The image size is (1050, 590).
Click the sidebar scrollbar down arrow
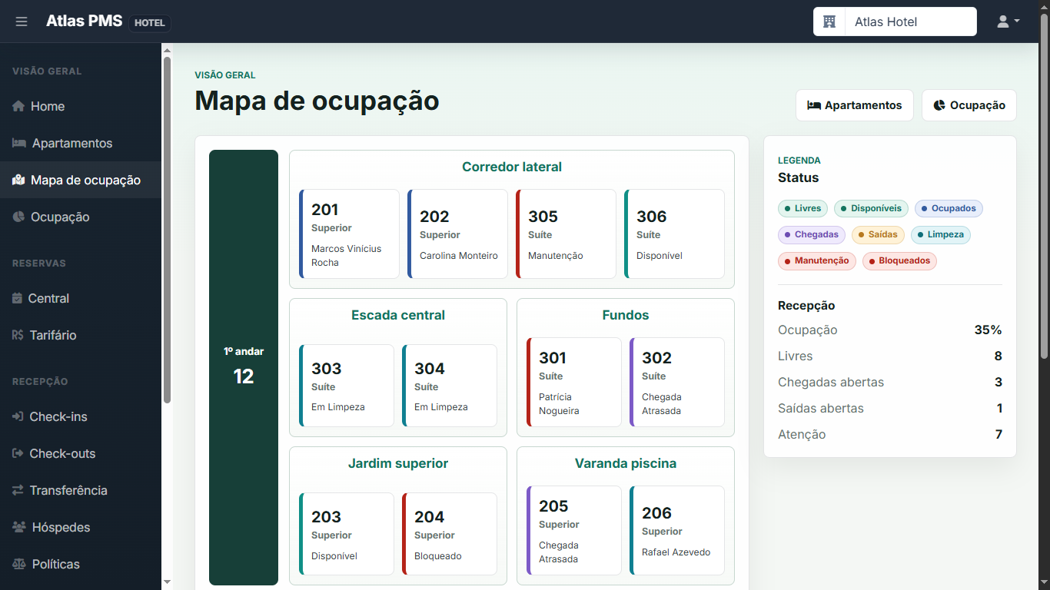(167, 582)
